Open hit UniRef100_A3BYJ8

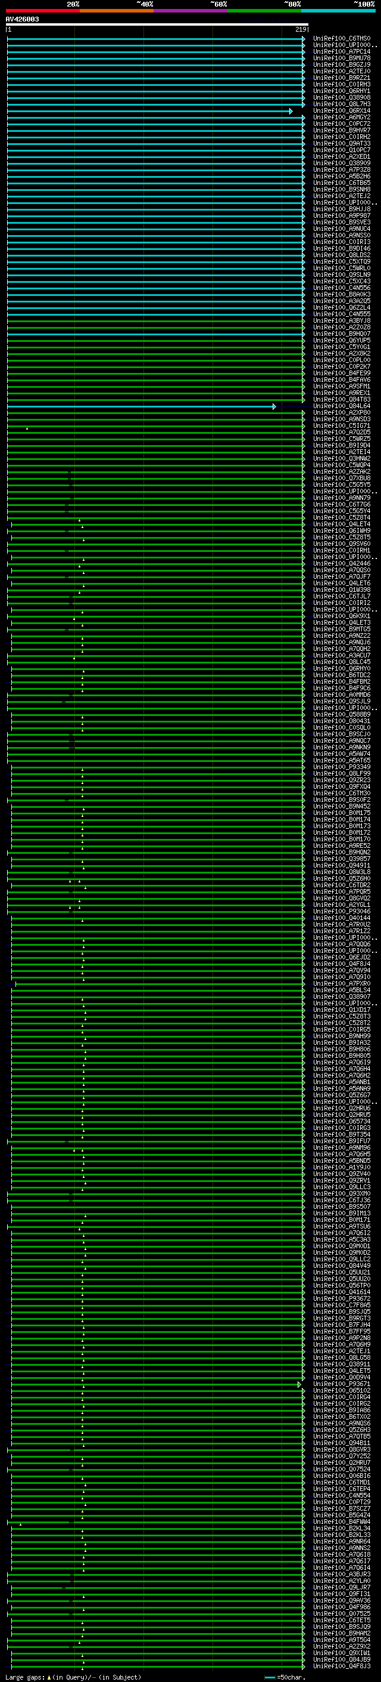342,320
